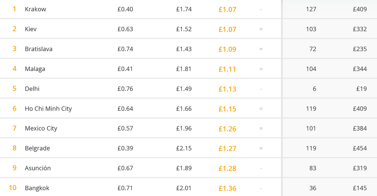Click the Mexico City name
The width and height of the screenshot is (377, 196).
[x=41, y=129]
